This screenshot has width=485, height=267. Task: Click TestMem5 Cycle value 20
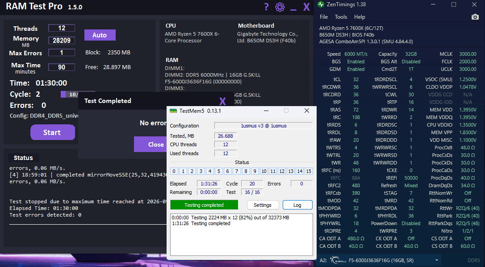coord(252,184)
